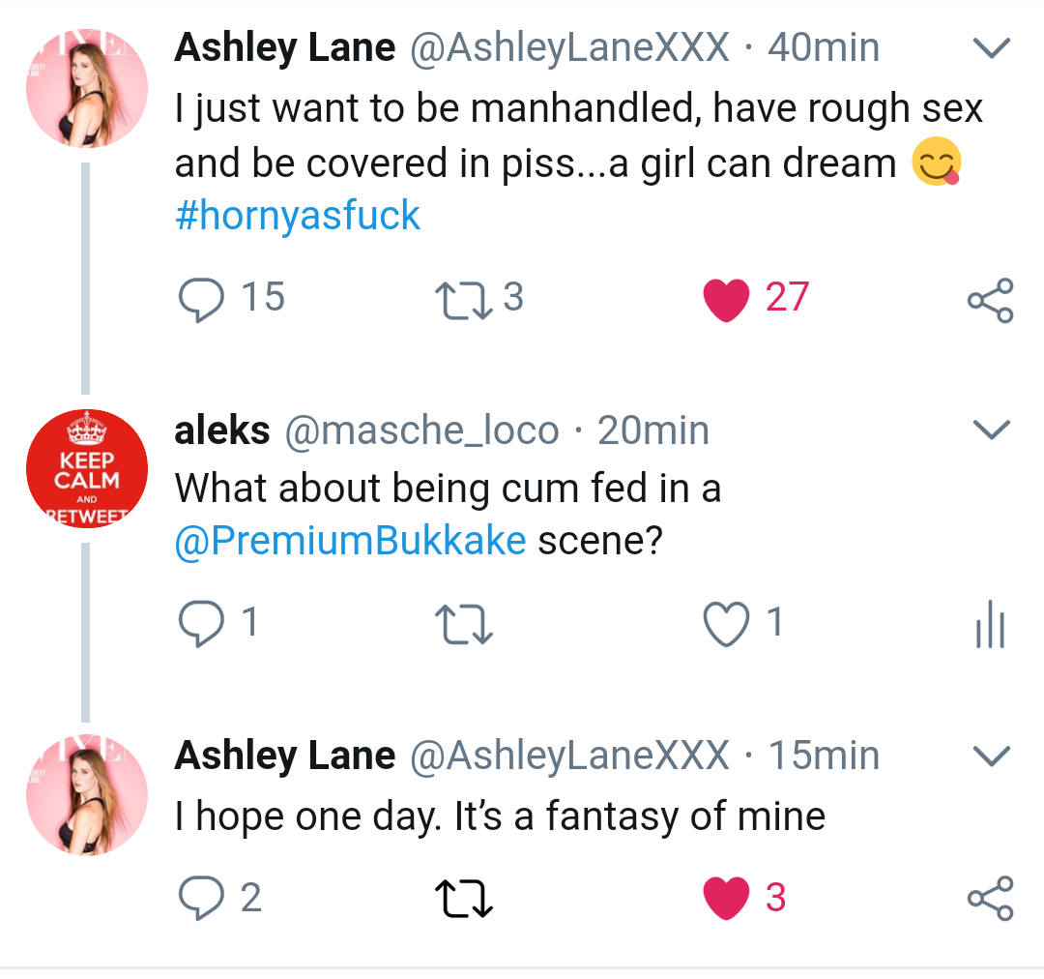Reply to the first Ashley Lane tweet
Viewport: 1044px width, 979px height.
click(201, 298)
